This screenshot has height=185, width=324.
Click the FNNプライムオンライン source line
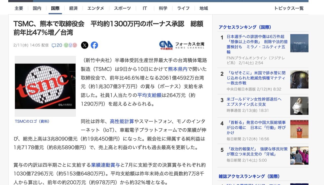[256, 60]
